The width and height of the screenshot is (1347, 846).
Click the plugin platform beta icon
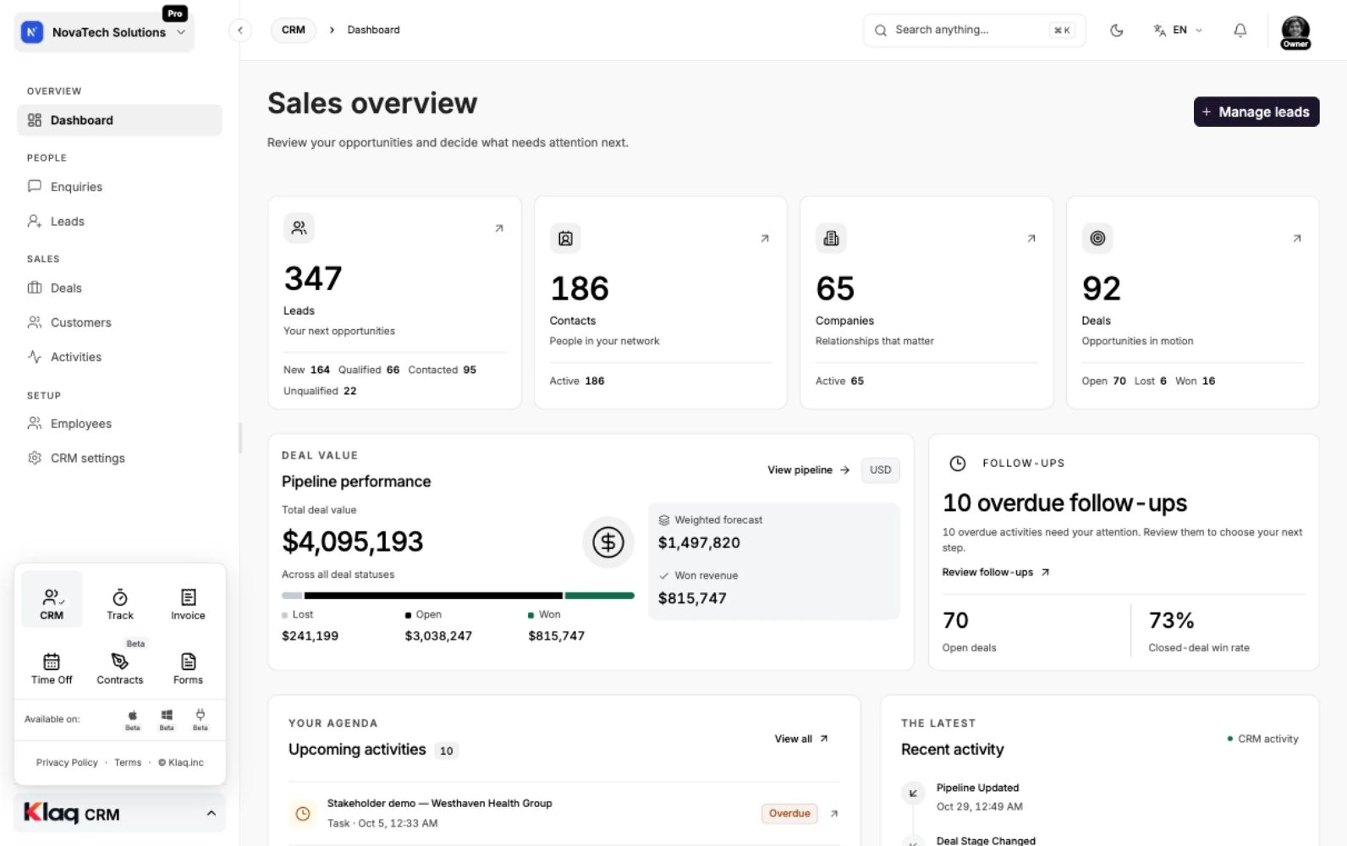coord(200,720)
